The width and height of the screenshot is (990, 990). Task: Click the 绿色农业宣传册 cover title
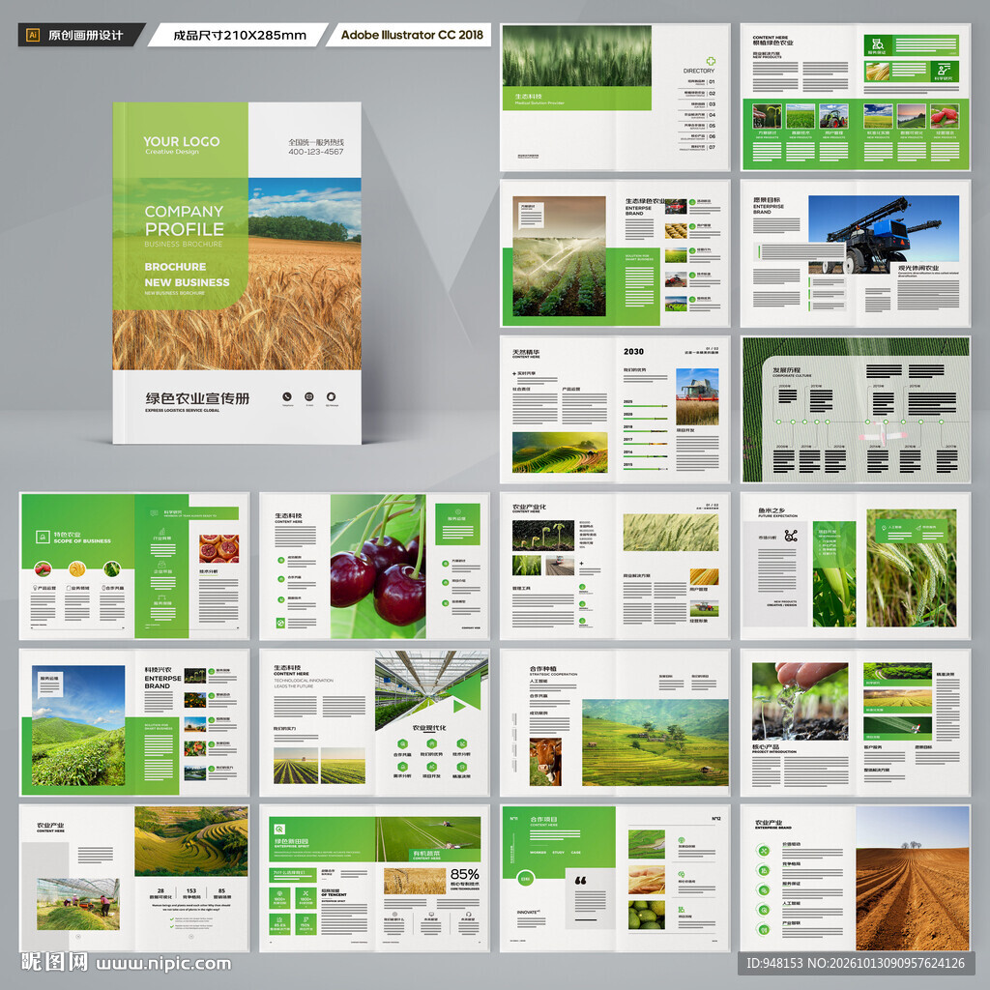[197, 398]
